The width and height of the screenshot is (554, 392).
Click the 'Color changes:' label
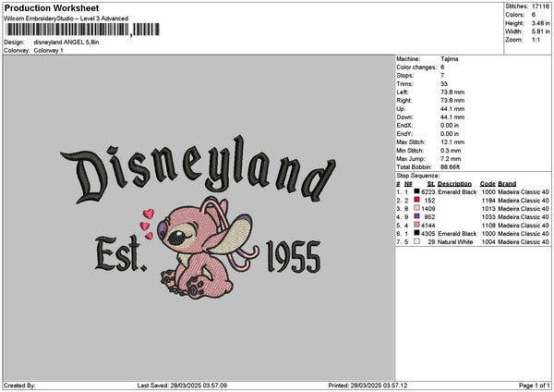click(416, 67)
